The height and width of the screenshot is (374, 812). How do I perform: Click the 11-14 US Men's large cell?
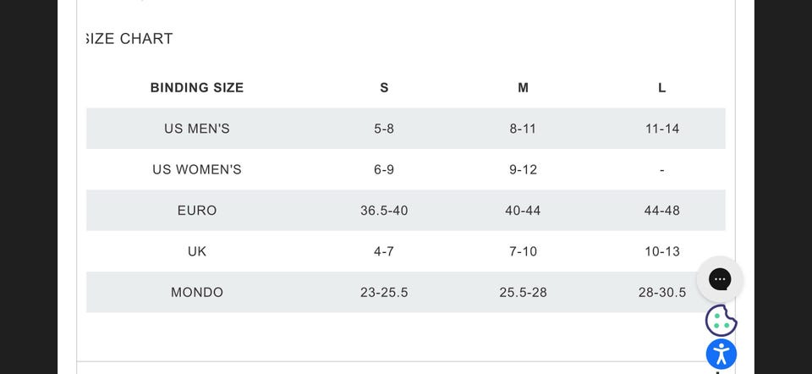pyautogui.click(x=661, y=129)
